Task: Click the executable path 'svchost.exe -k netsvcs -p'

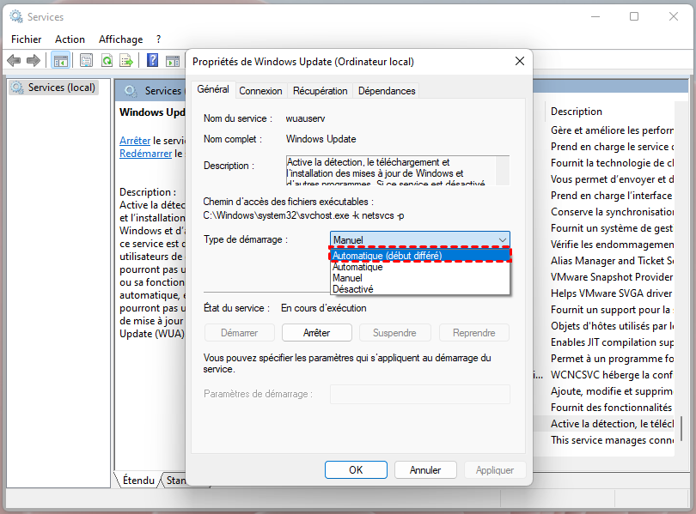Action: pos(351,215)
